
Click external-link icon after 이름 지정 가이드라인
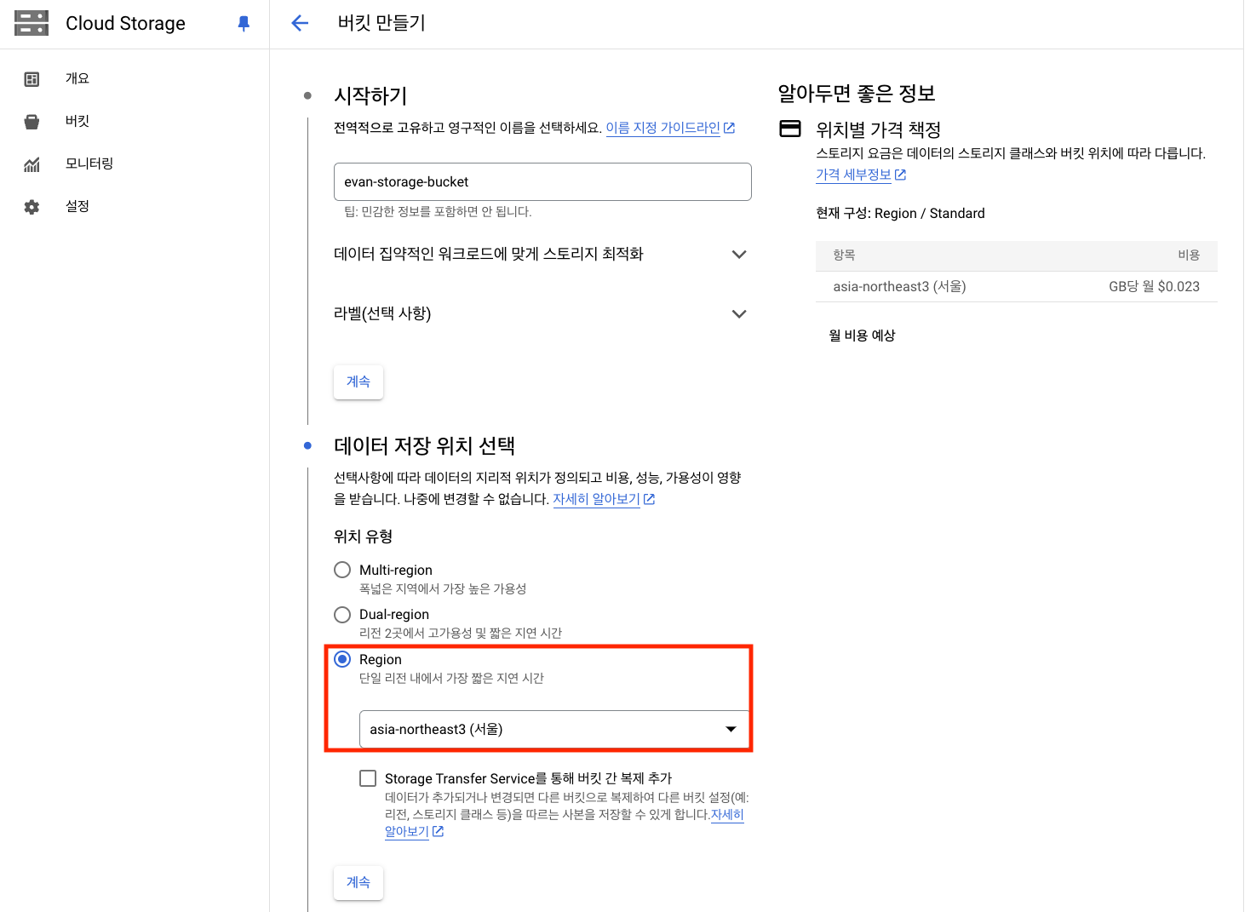[729, 128]
